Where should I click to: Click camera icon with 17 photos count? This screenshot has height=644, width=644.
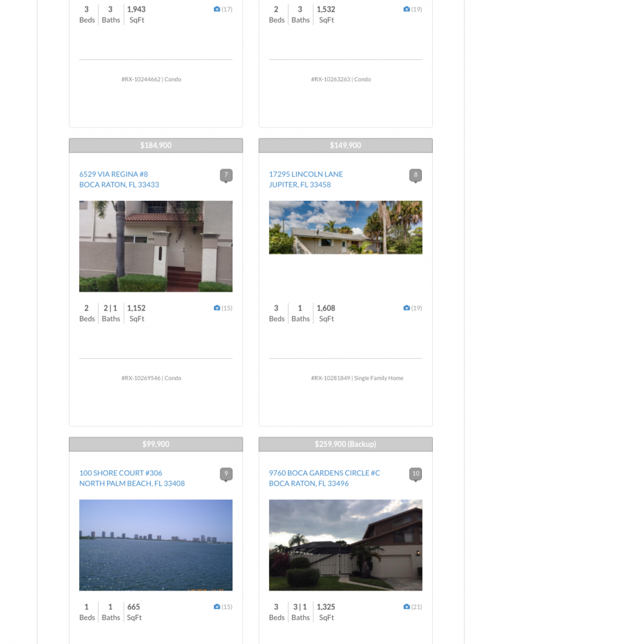[217, 9]
